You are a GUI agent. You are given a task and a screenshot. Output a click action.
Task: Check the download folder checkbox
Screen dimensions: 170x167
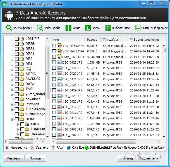pos(17,99)
